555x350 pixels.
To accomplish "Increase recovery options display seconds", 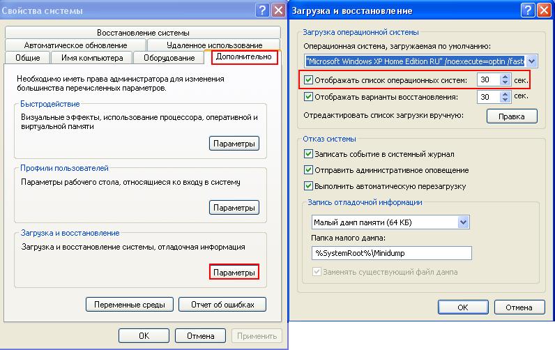I will tap(505, 94).
